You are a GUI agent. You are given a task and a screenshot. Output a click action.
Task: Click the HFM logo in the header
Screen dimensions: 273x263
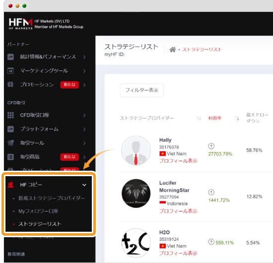tap(20, 24)
